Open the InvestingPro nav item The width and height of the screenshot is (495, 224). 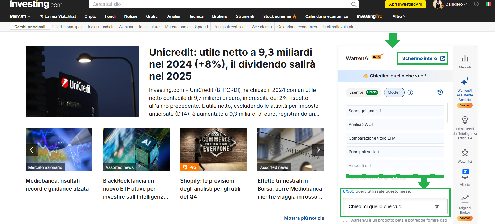pyautogui.click(x=369, y=16)
